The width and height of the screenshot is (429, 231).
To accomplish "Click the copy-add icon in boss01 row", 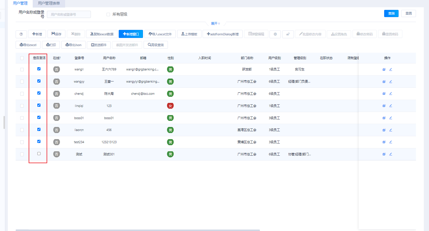I will [x=384, y=118].
